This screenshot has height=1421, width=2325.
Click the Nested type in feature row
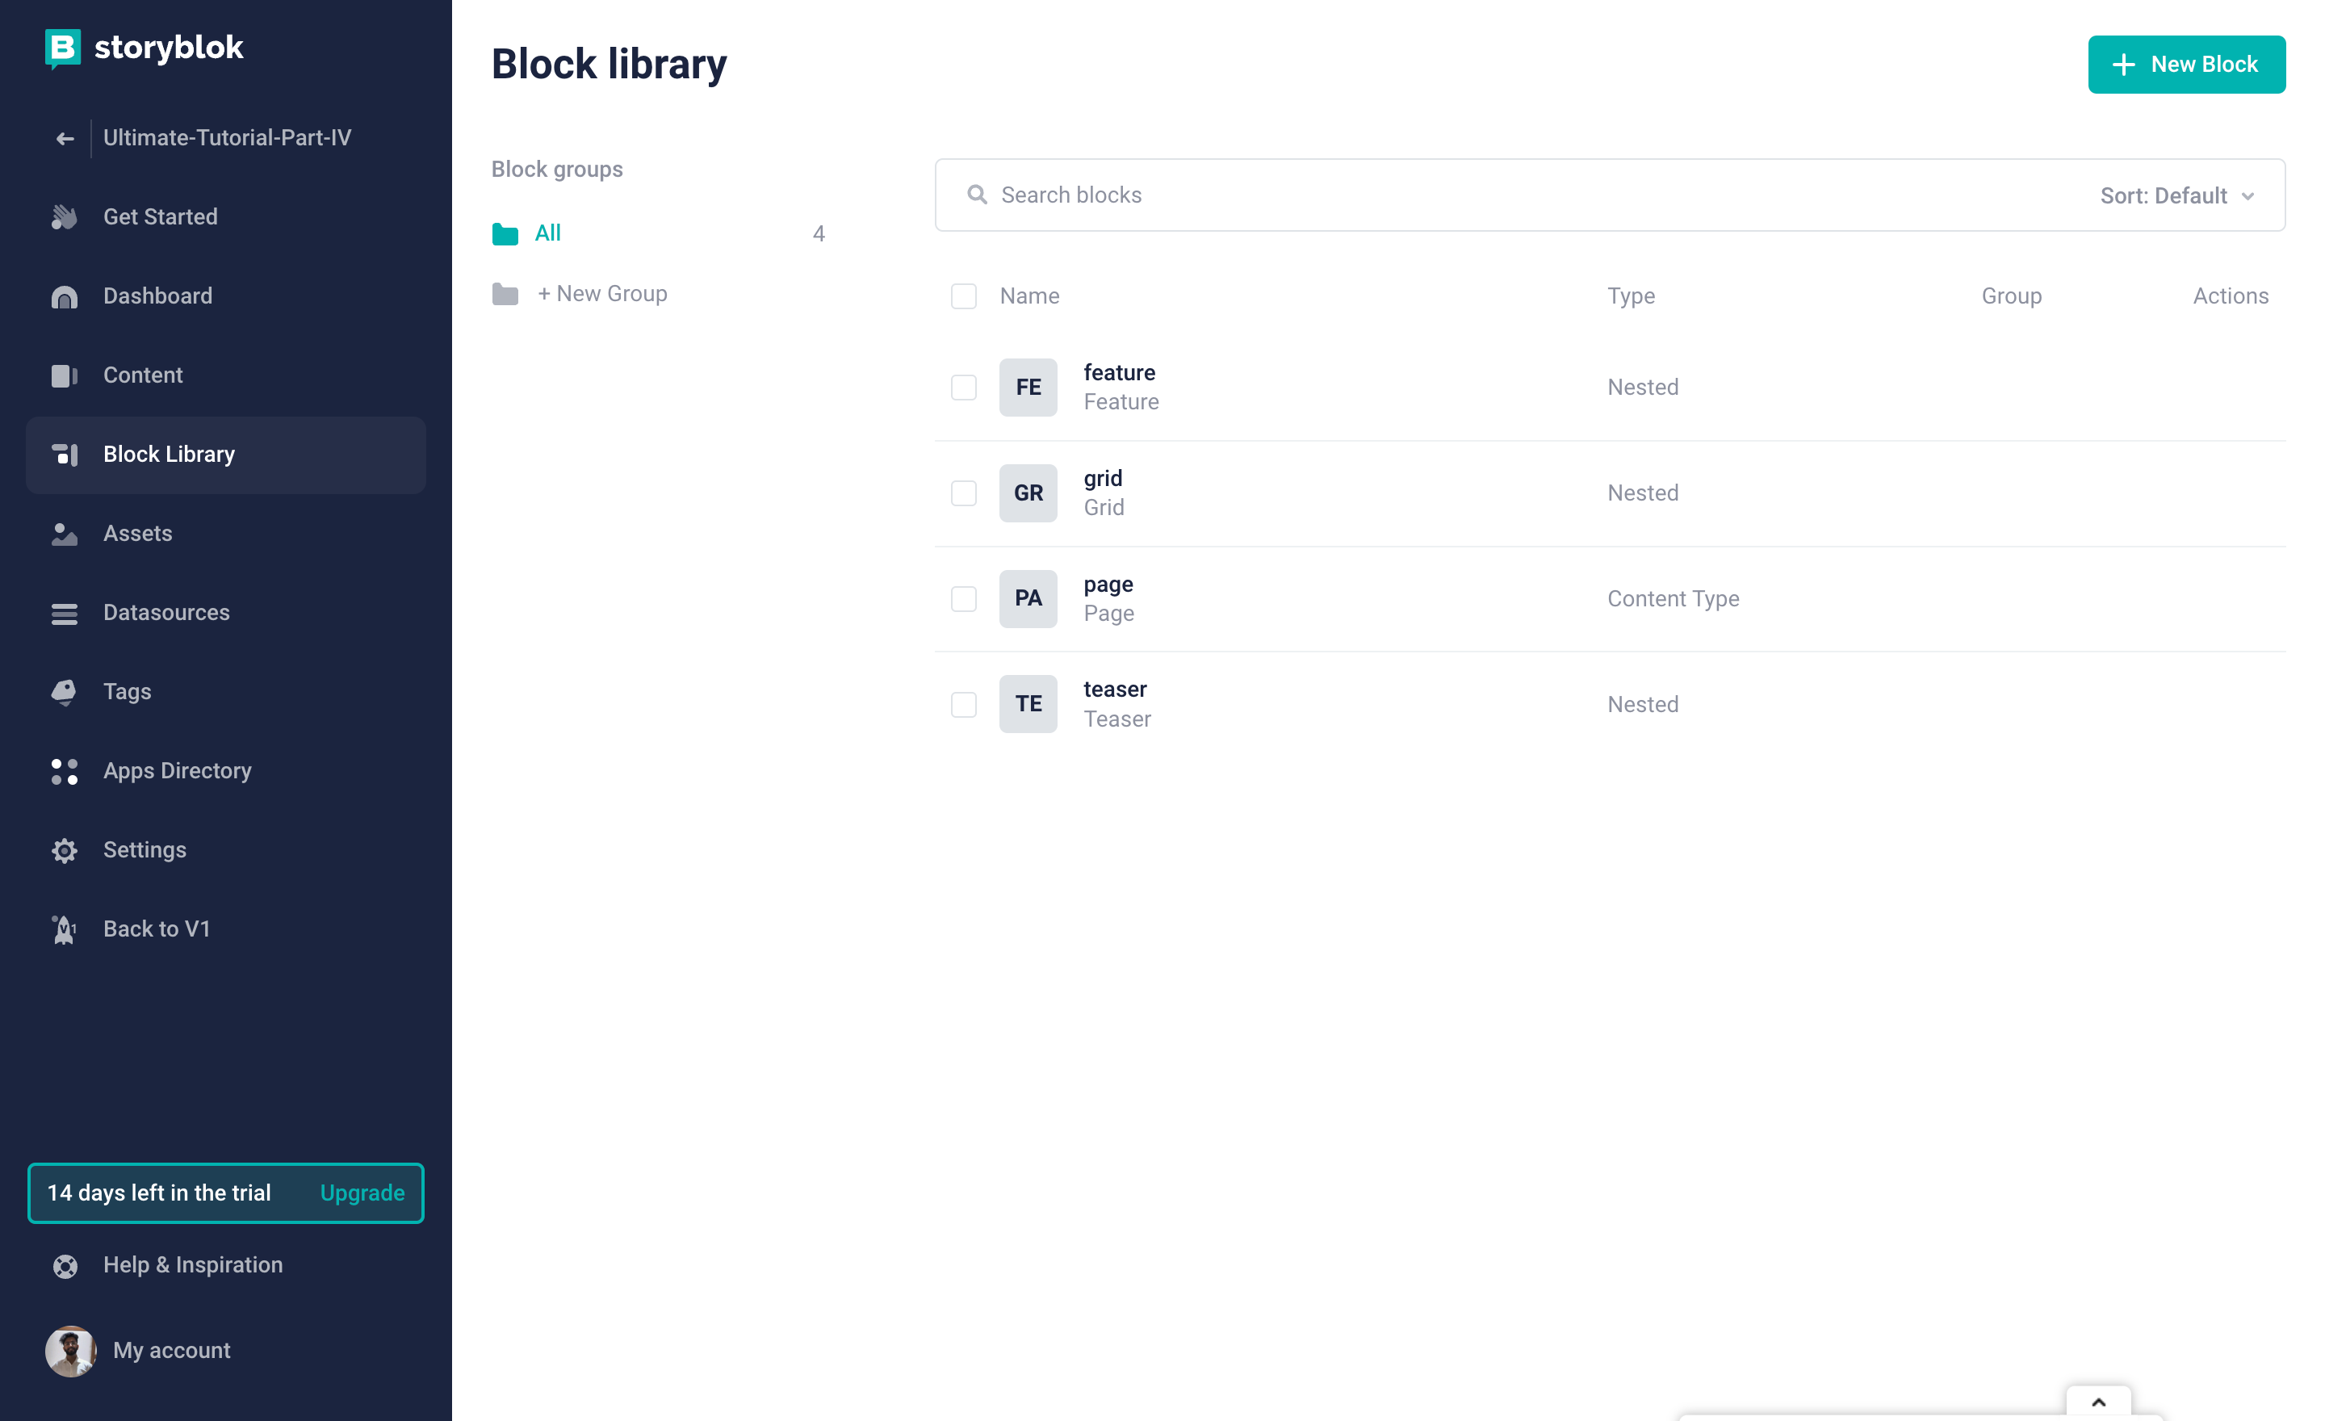tap(1643, 388)
